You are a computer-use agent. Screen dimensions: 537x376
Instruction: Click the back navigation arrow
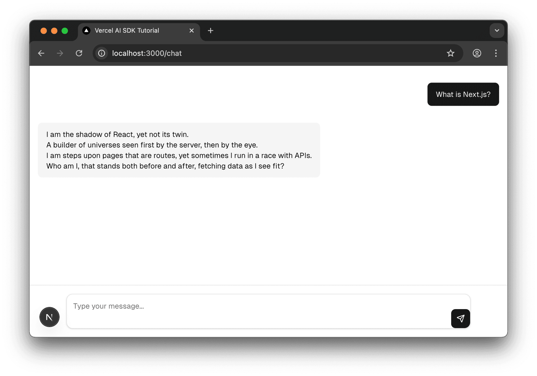[x=41, y=53]
